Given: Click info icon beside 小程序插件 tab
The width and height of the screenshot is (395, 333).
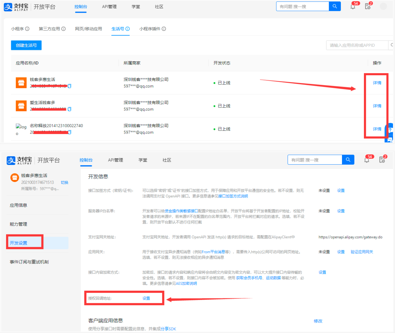Looking at the screenshot, I should 164,29.
